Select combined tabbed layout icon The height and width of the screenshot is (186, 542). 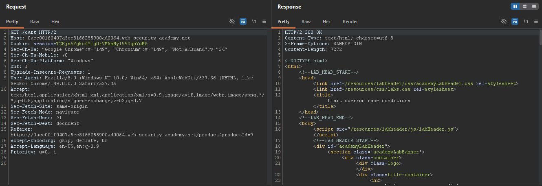coord(533,7)
